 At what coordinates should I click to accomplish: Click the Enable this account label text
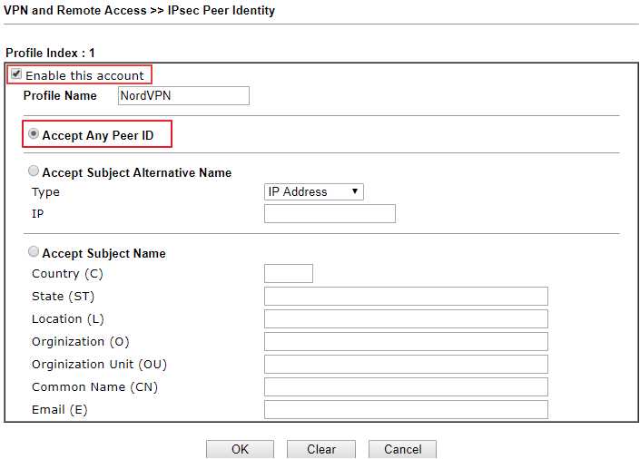[84, 75]
